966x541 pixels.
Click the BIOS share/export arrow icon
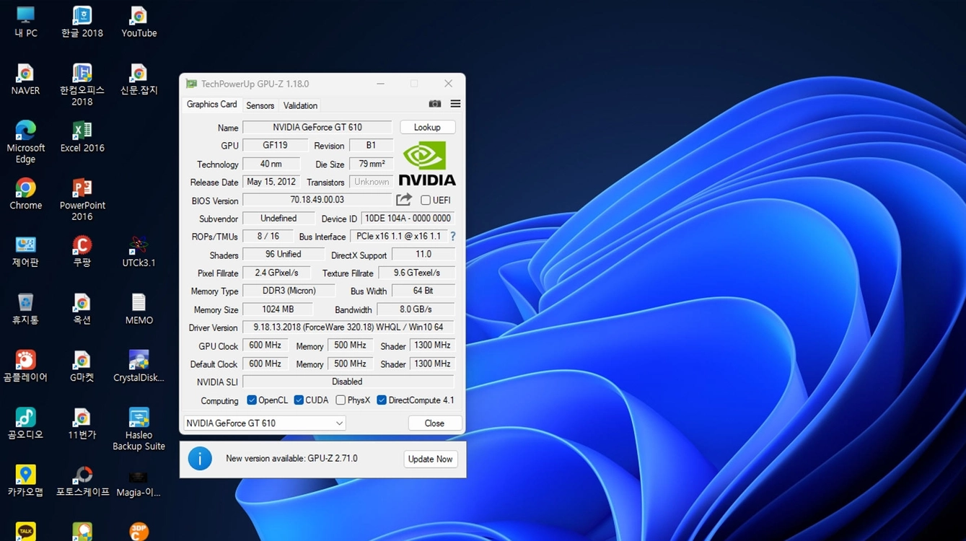pos(404,199)
